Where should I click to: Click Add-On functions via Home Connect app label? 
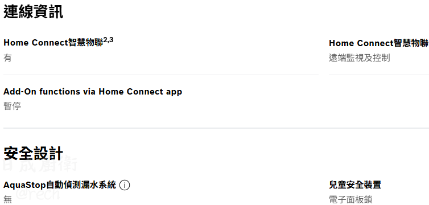93,92
